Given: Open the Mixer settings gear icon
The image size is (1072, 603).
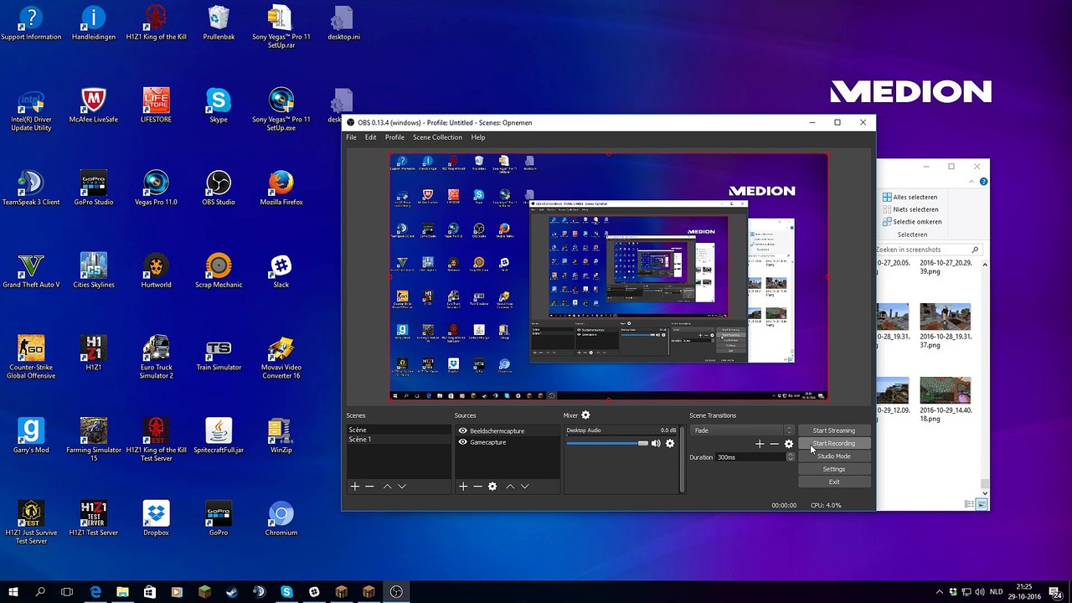Looking at the screenshot, I should pyautogui.click(x=585, y=415).
